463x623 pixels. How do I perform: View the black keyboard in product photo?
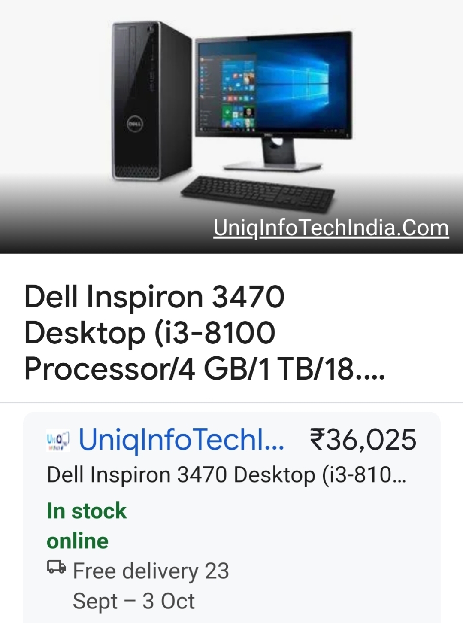[x=258, y=193]
